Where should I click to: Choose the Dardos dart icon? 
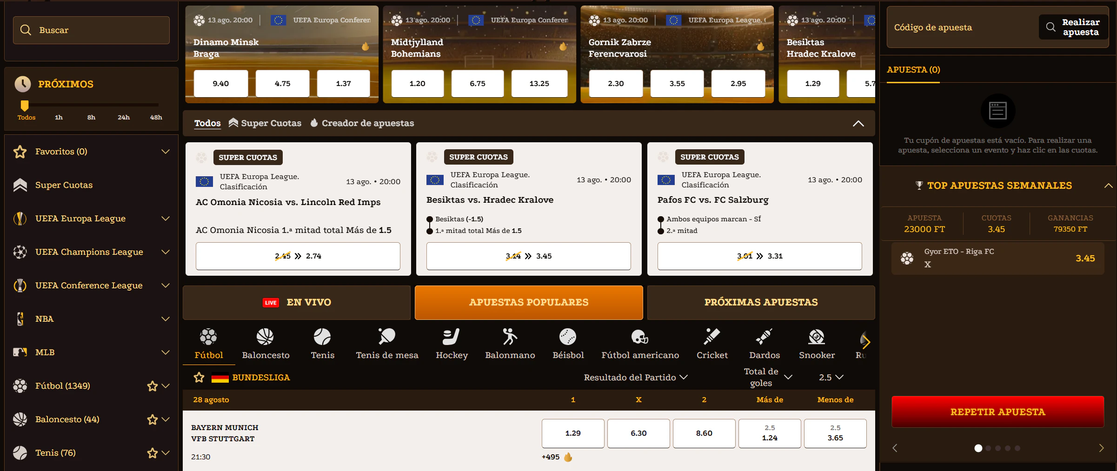coord(764,337)
